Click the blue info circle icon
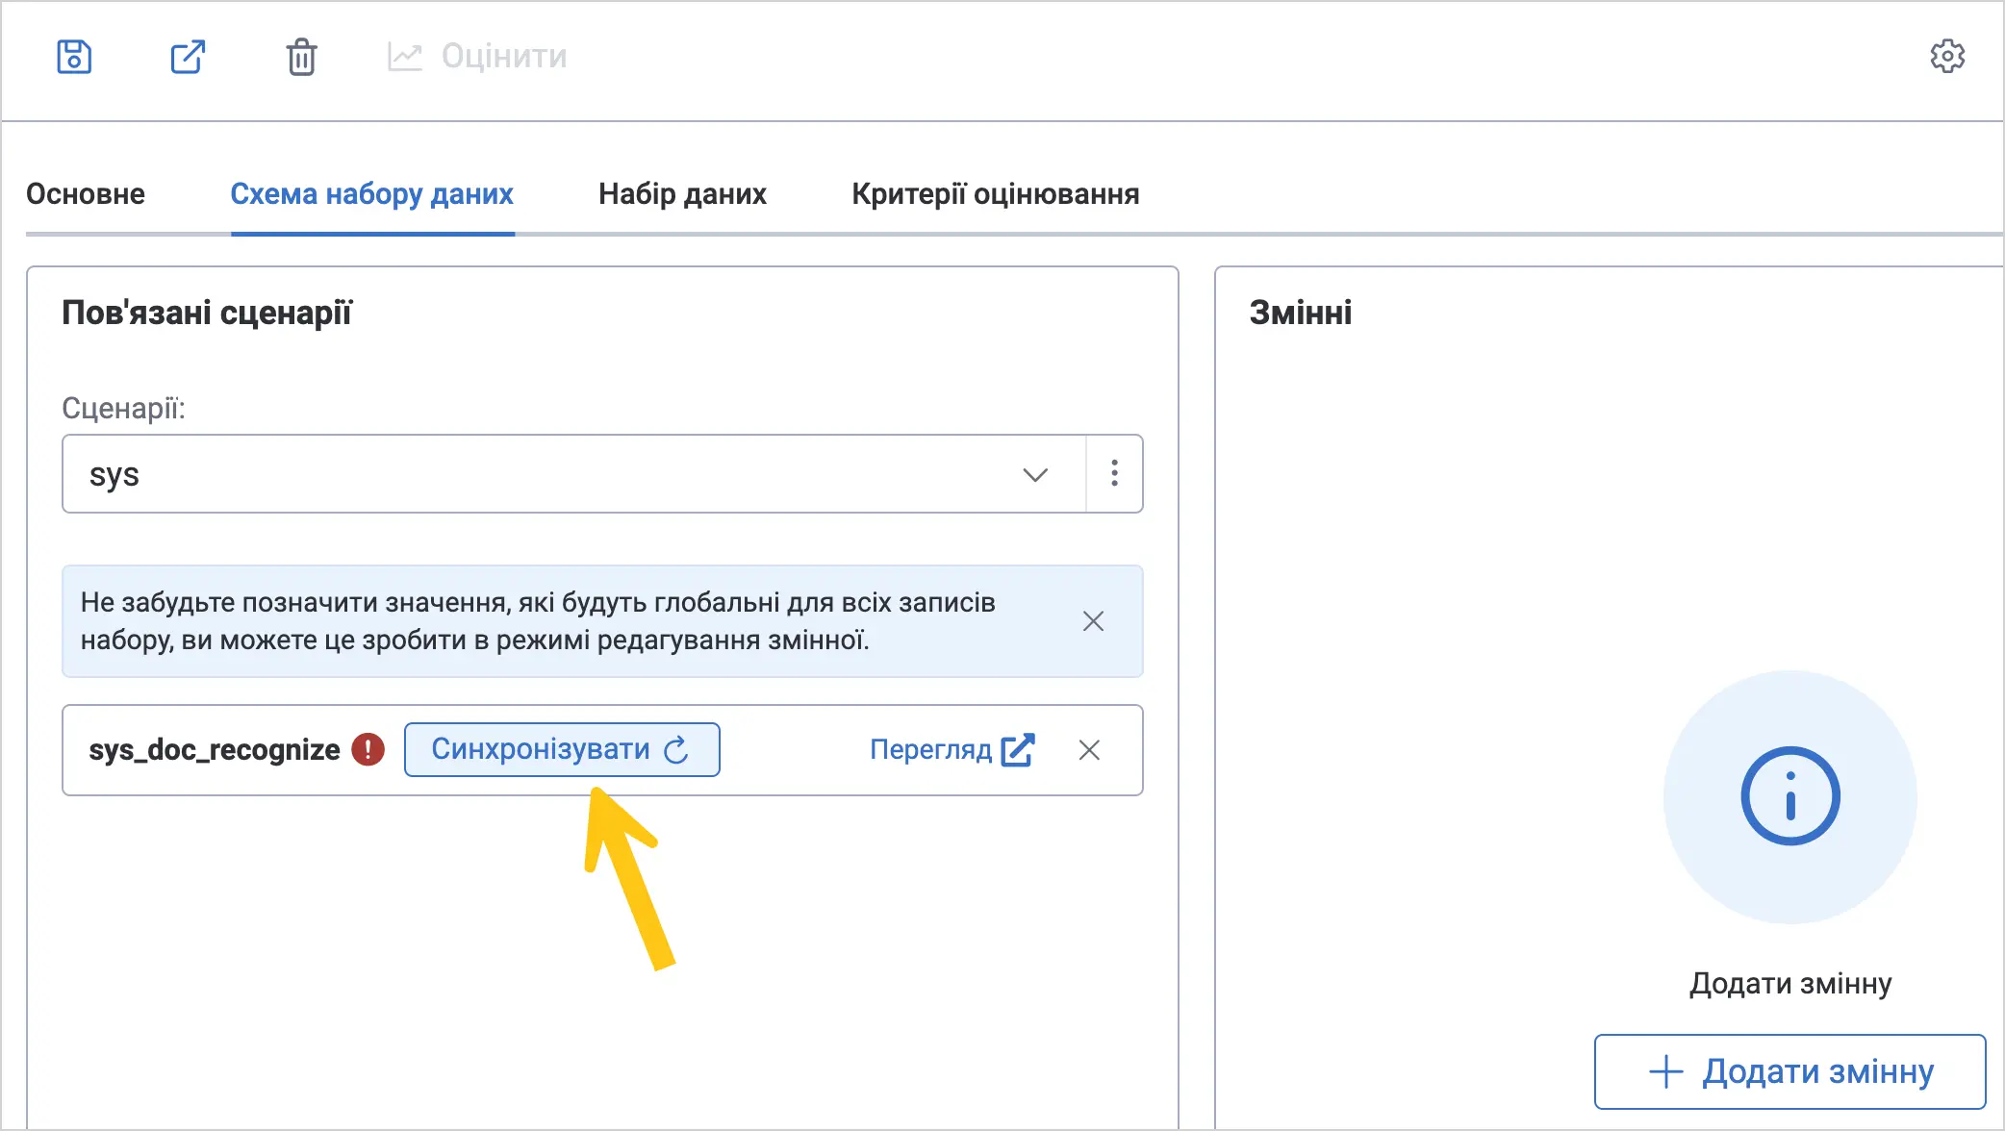This screenshot has width=2005, height=1131. click(x=1789, y=796)
